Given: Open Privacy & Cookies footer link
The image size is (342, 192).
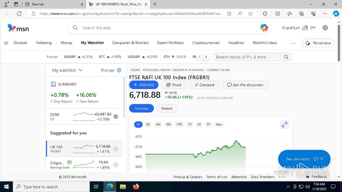Looking at the screenshot, I should [x=188, y=177].
